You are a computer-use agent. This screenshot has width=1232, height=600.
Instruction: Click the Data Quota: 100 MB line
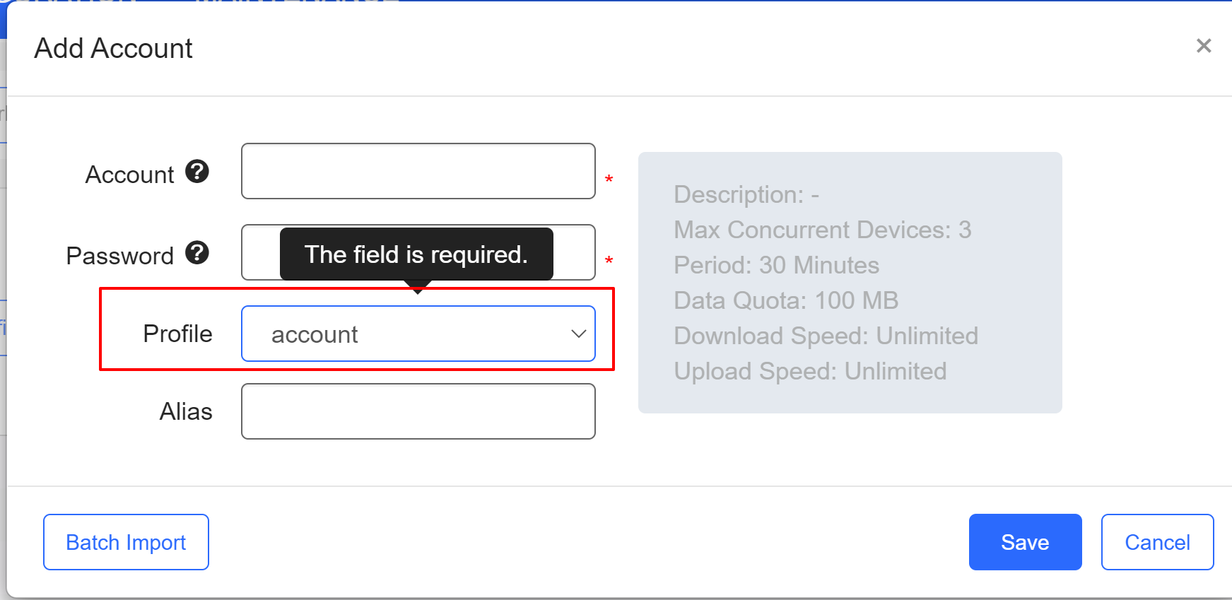pyautogui.click(x=786, y=300)
